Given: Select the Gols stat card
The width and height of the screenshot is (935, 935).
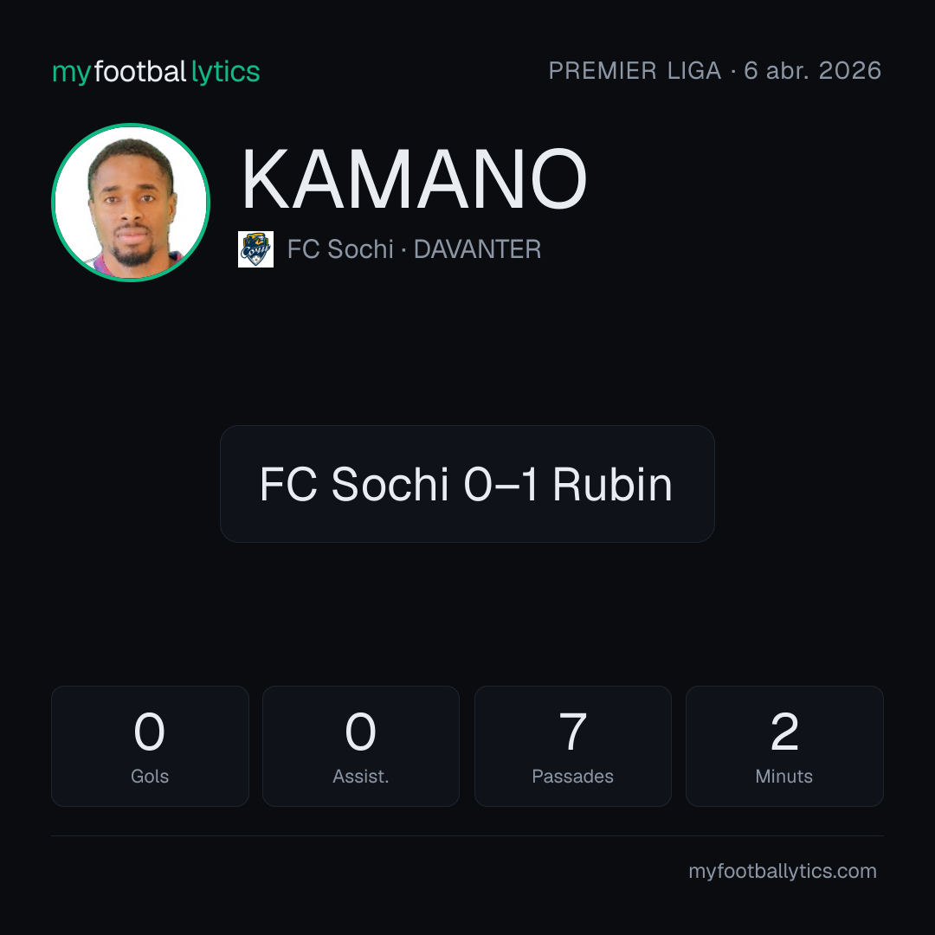Looking at the screenshot, I should (x=150, y=746).
